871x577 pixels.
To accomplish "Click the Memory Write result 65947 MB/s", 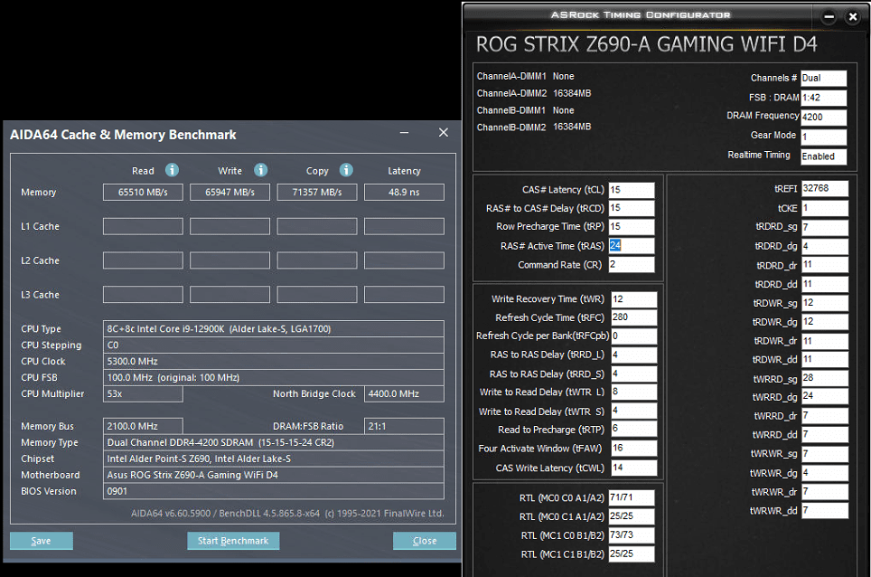I will 230,193.
